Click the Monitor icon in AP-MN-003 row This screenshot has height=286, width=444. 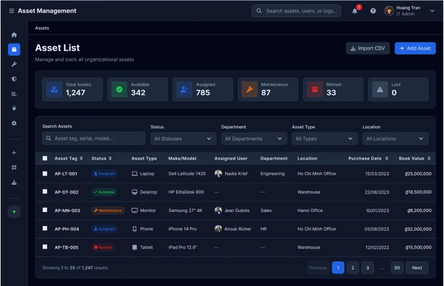(x=135, y=211)
